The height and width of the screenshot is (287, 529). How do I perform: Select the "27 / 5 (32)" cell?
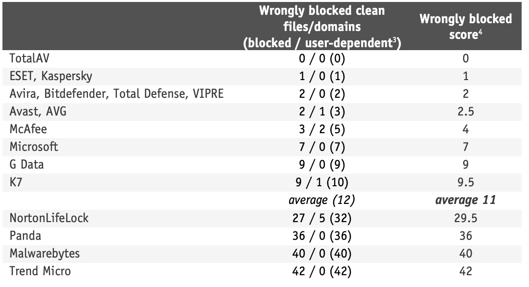322,218
